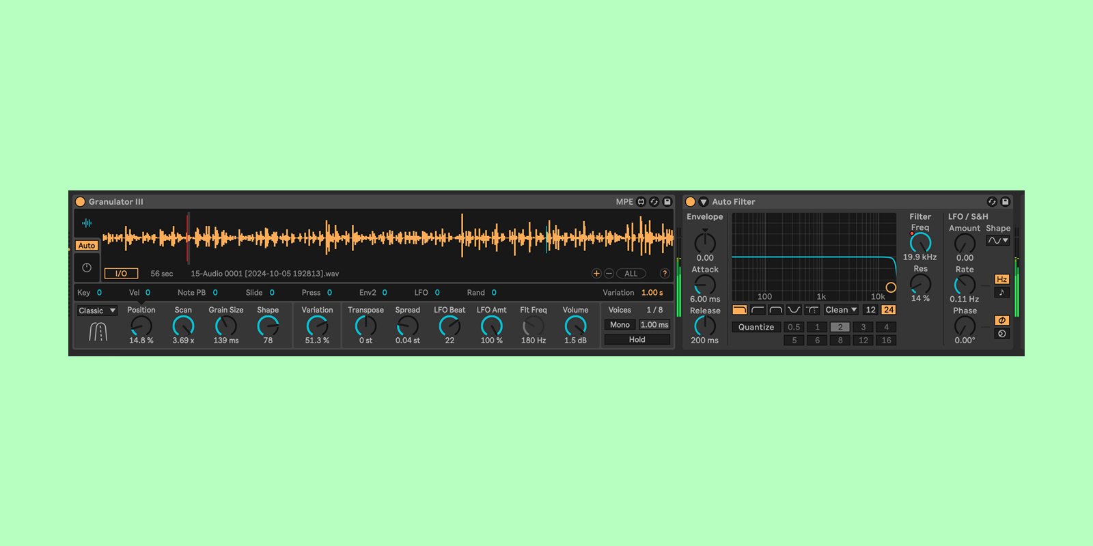1093x546 pixels.
Task: Switch LFO rate to Hz mode
Action: point(1001,279)
